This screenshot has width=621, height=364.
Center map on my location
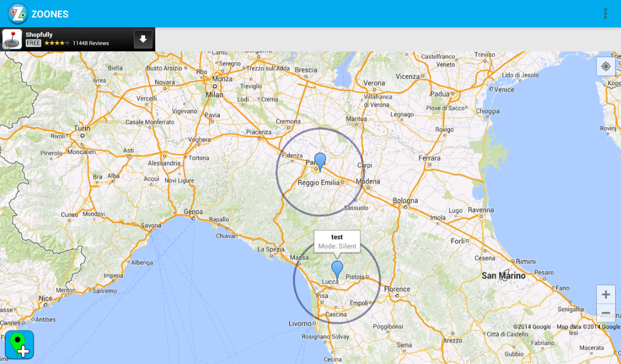pos(606,67)
